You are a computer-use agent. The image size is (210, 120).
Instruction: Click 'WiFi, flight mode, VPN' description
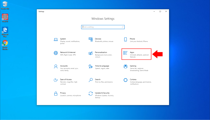pyautogui.click(x=68, y=55)
